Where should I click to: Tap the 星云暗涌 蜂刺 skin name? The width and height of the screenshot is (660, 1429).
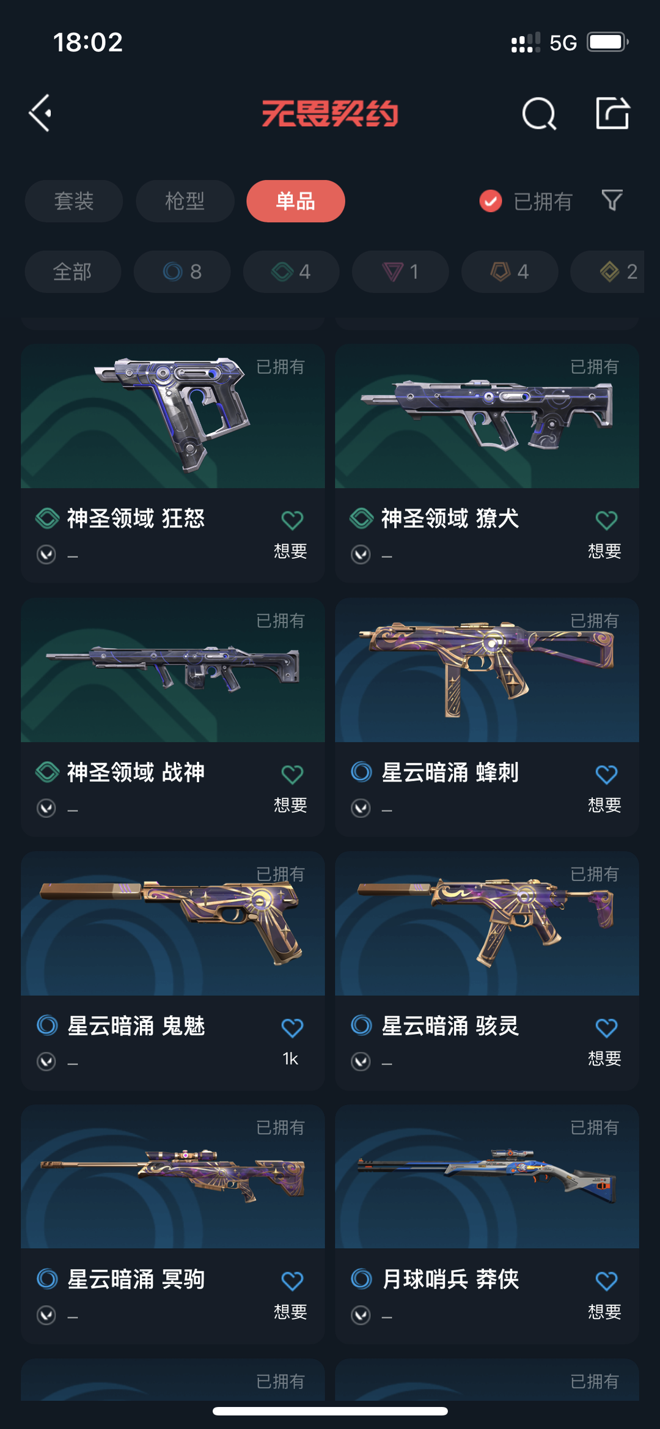click(450, 772)
